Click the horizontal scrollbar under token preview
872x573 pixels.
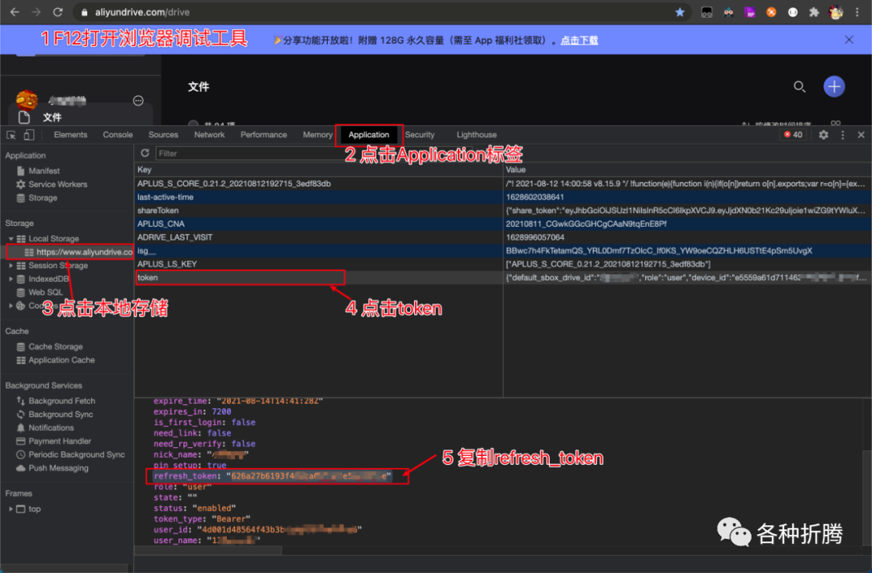click(208, 550)
